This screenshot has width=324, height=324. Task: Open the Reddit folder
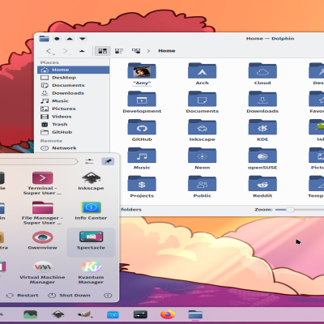262,184
